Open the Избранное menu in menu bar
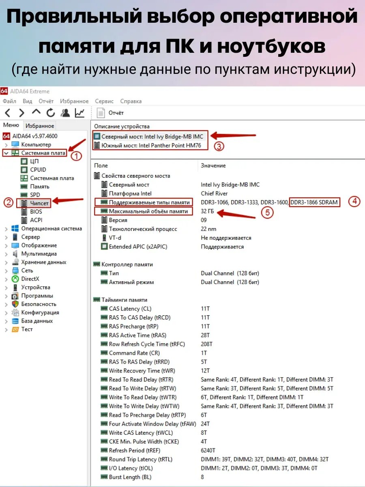This screenshot has width=365, height=487. pos(74,101)
